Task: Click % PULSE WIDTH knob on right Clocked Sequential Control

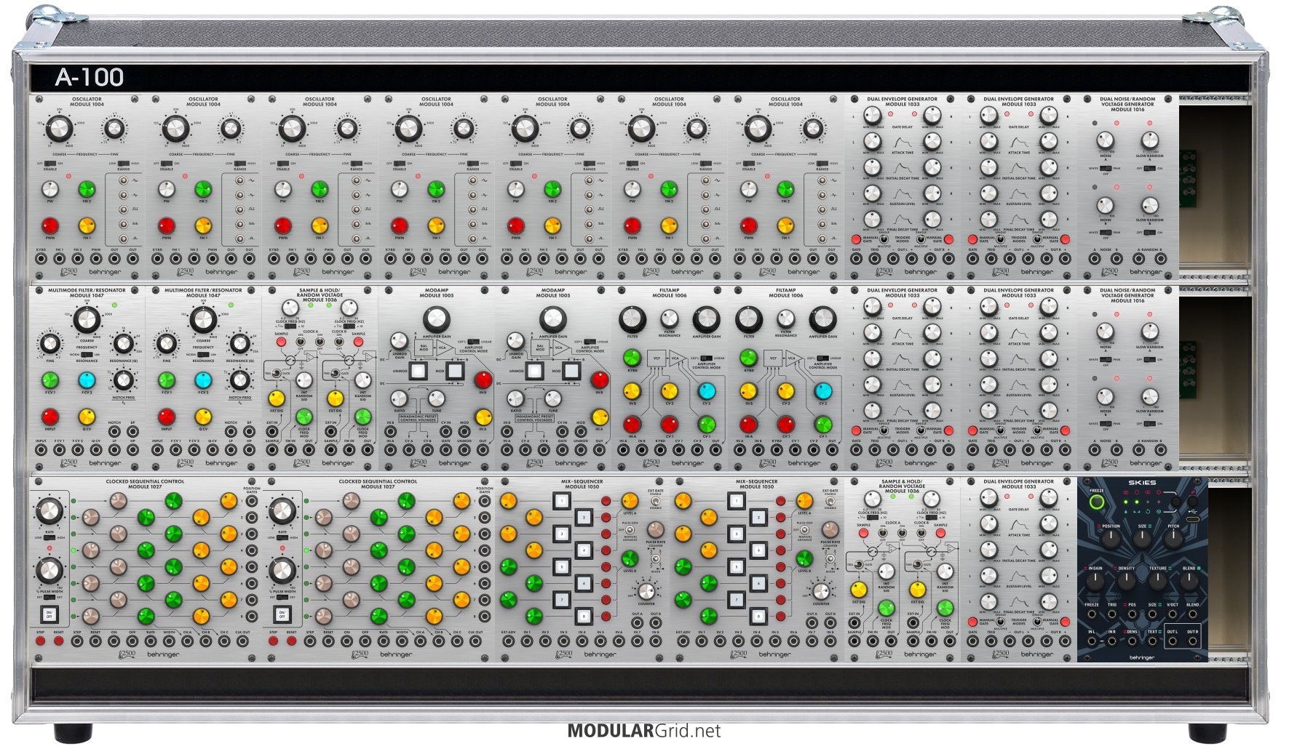Action: pos(282,571)
